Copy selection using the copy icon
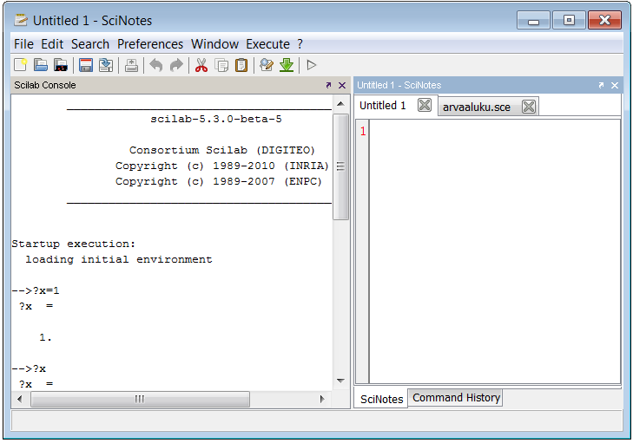Viewport: 633px width, 443px height. (x=221, y=65)
